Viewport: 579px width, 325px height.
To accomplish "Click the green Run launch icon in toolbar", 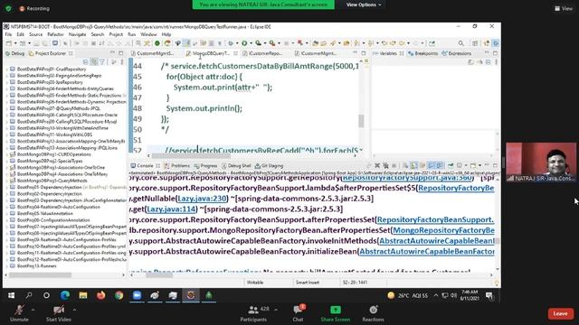I will click(x=244, y=43).
